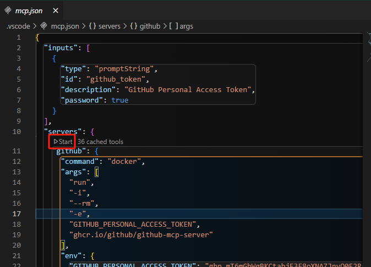Click "GitHub Personal Access Token" description string

coord(188,90)
